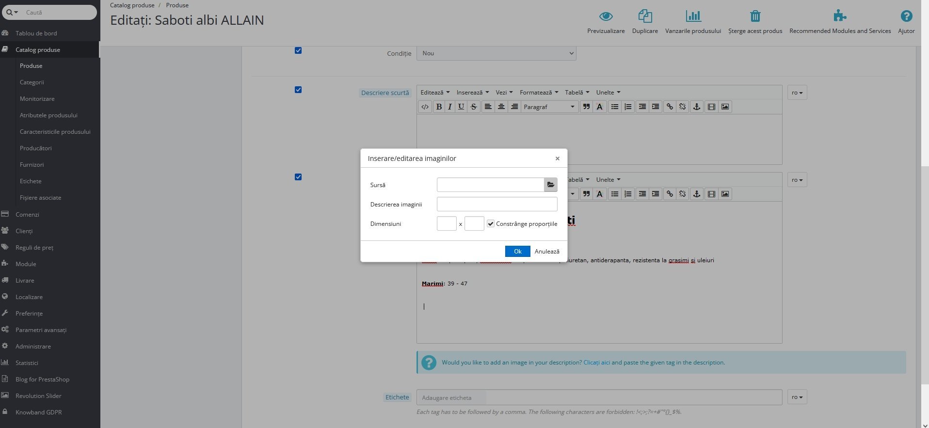Screen dimensions: 929x428
Task: Open Recommended Modules and Services puzzle icon
Action: pyautogui.click(x=840, y=16)
